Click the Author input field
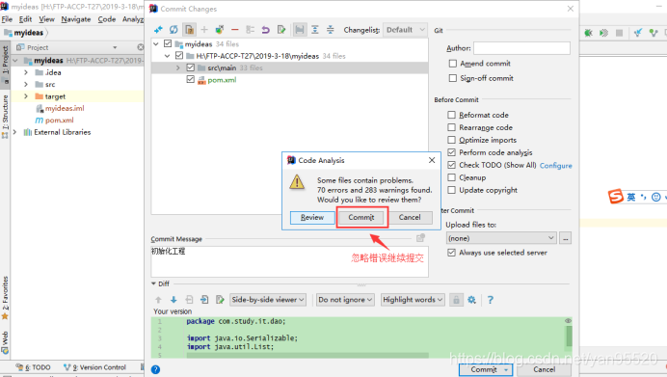667x377 pixels. click(521, 48)
